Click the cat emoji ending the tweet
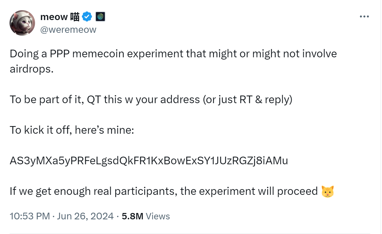382x234 pixels. point(328,191)
